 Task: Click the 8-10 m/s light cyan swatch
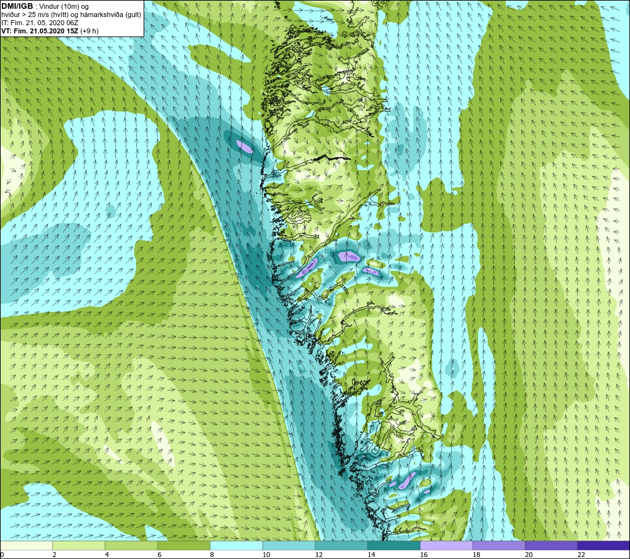click(x=236, y=545)
